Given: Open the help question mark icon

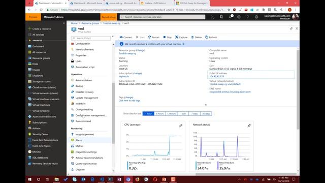Looking at the screenshot, I should click(247, 17).
